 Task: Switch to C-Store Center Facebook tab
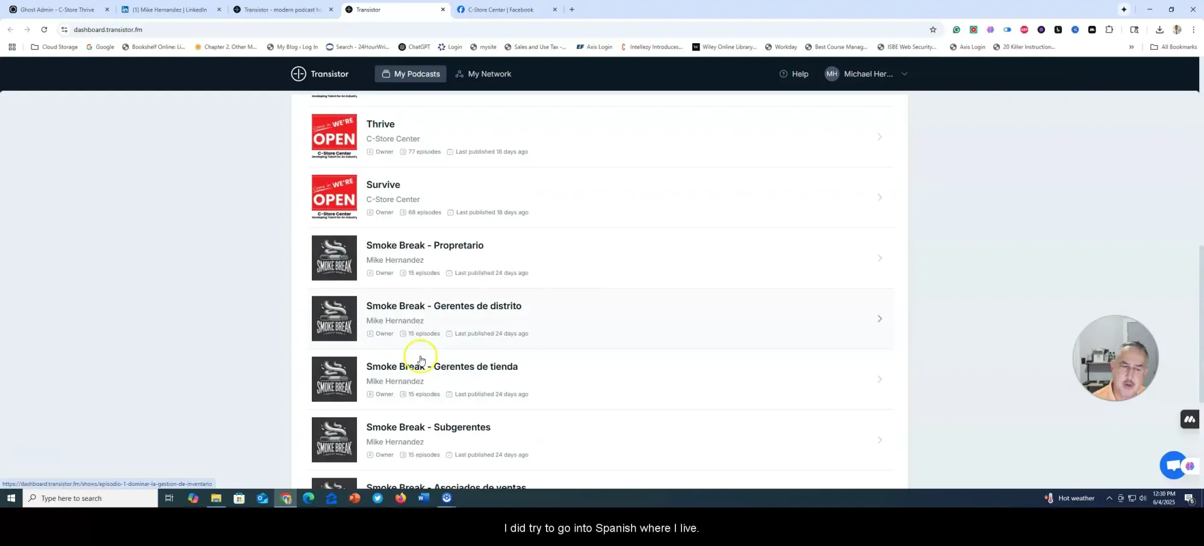[507, 10]
